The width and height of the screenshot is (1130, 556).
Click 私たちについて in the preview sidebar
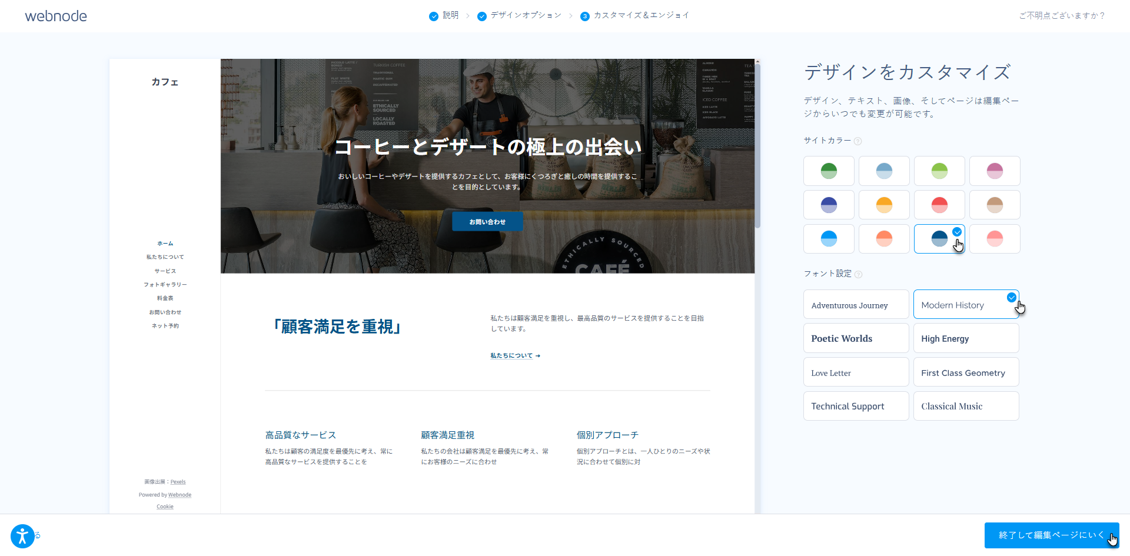point(165,257)
